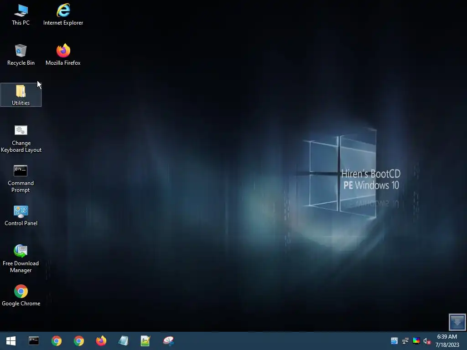Open the Windows Start menu
The width and height of the screenshot is (467, 350).
pos(11,341)
